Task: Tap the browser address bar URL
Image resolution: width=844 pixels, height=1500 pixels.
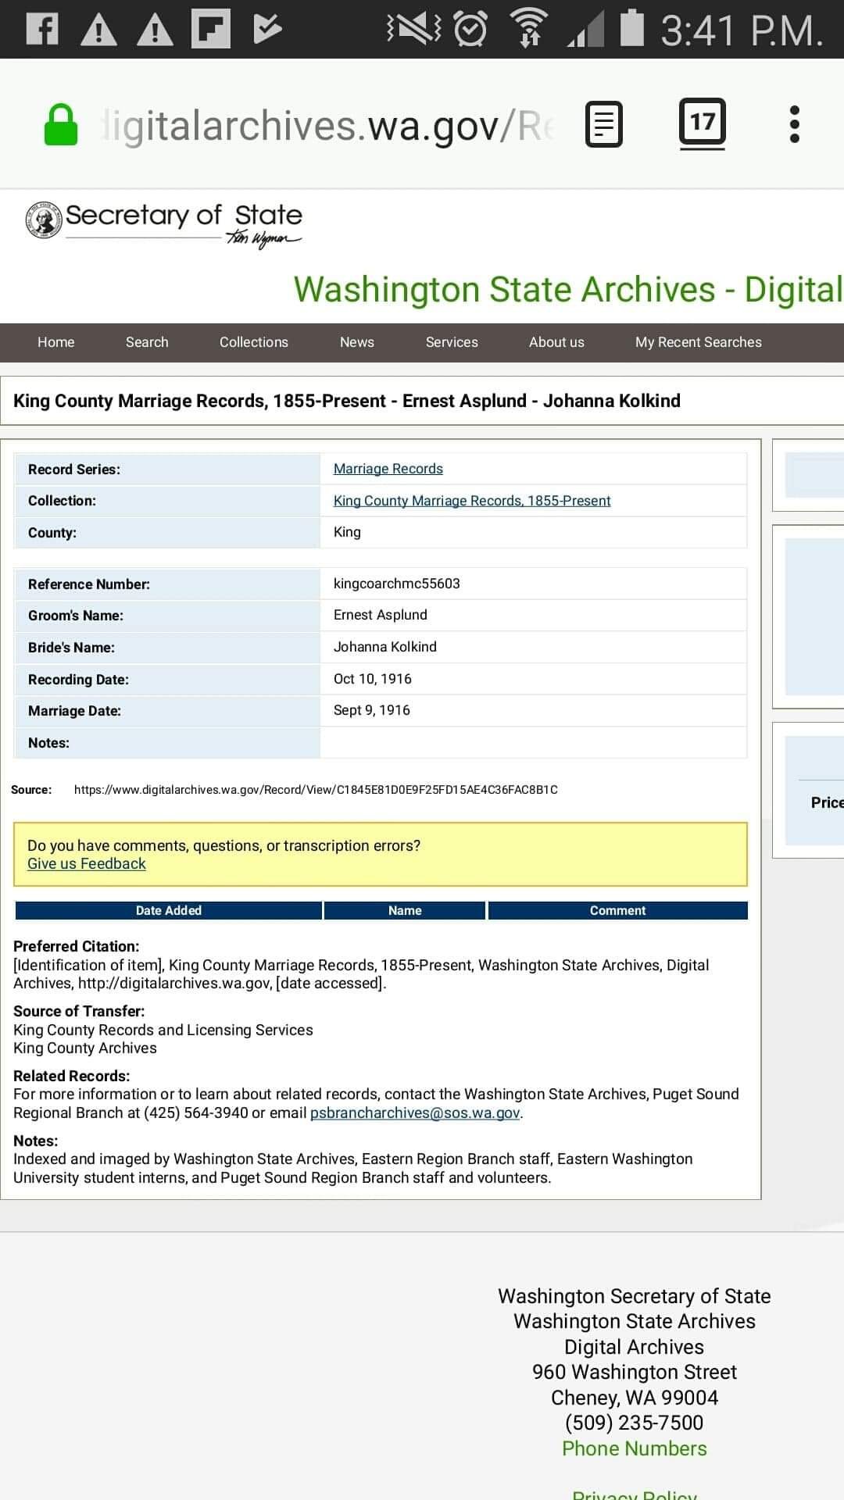Action: click(328, 126)
